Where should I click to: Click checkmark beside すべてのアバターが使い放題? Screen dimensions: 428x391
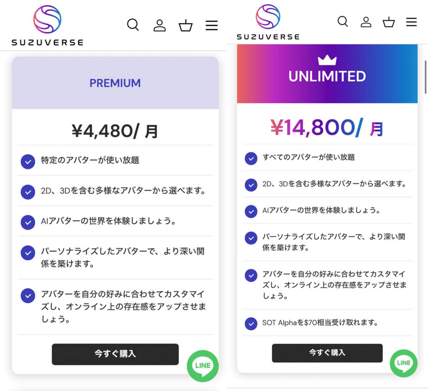pos(251,158)
